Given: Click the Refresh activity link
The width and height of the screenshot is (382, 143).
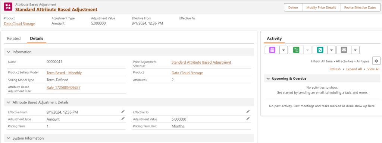Looking at the screenshot, I should (335, 69).
